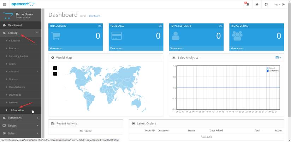The height and width of the screenshot is (142, 291).
Task: Open the notifications bell icon
Action: [247, 4]
